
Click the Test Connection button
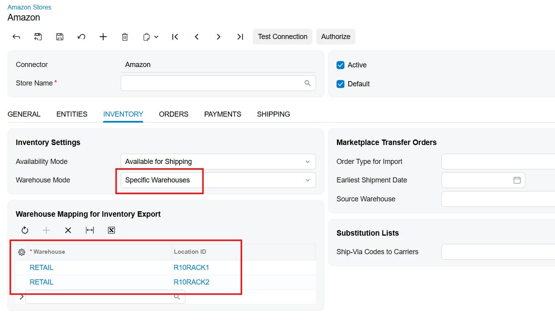[x=282, y=37]
